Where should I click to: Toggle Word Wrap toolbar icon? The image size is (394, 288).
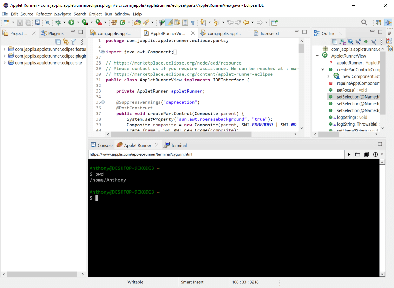point(177,22)
